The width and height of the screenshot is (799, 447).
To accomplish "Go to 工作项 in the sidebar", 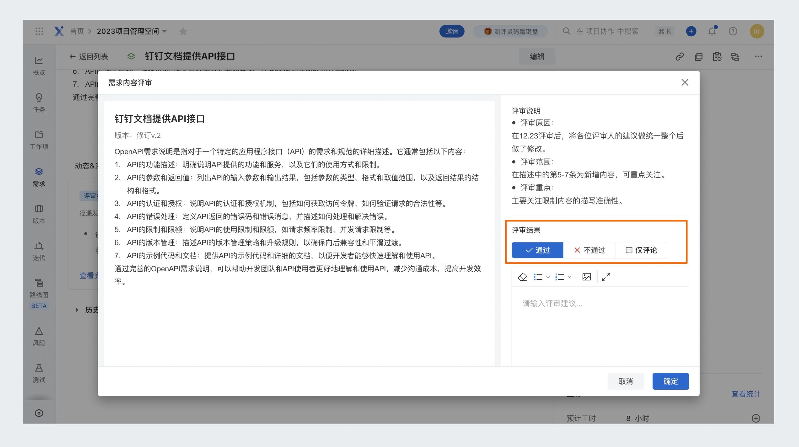I will tap(39, 140).
